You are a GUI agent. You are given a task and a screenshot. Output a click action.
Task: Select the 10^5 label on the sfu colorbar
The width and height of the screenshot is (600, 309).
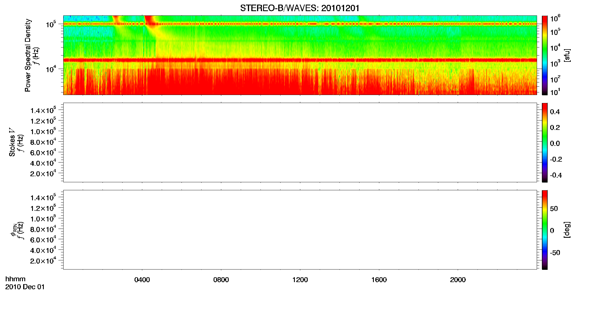coord(555,32)
